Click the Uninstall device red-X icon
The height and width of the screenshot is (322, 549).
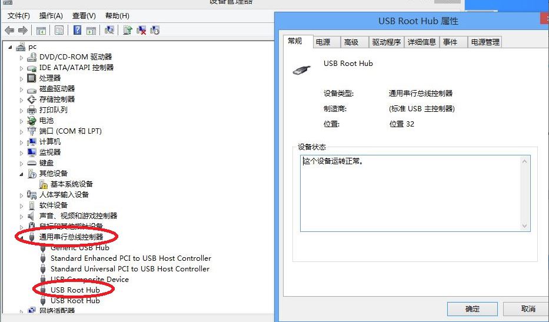tap(141, 31)
